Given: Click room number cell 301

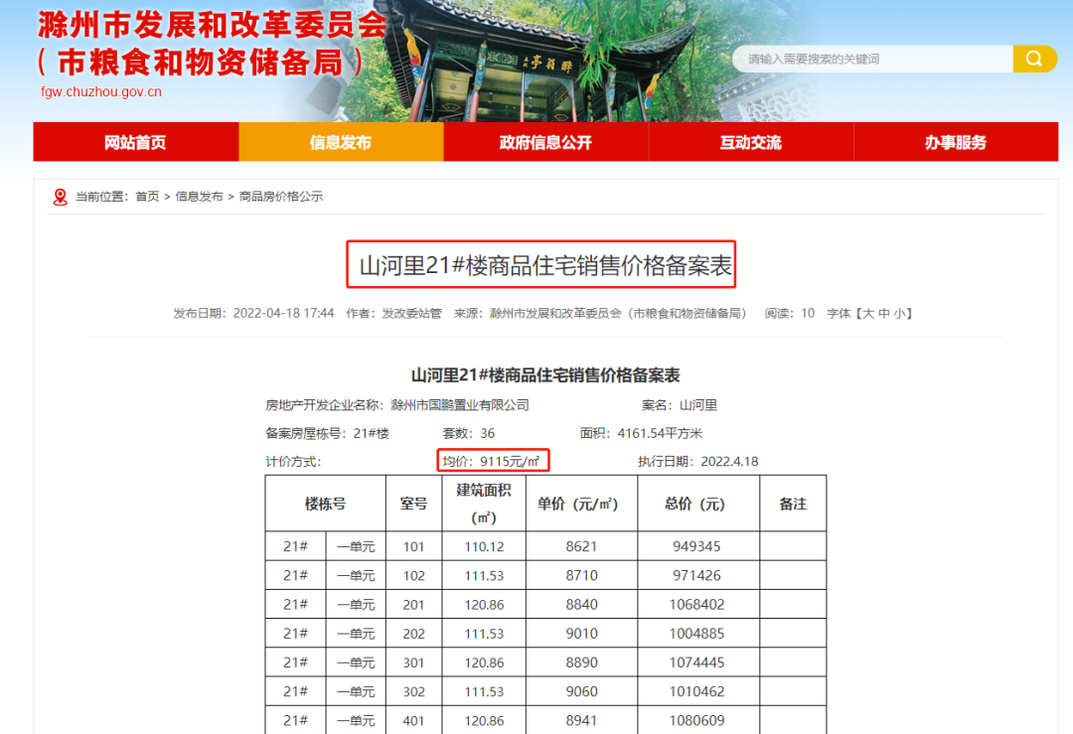Looking at the screenshot, I should tap(414, 662).
